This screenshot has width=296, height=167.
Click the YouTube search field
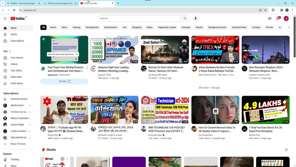tap(139, 19)
